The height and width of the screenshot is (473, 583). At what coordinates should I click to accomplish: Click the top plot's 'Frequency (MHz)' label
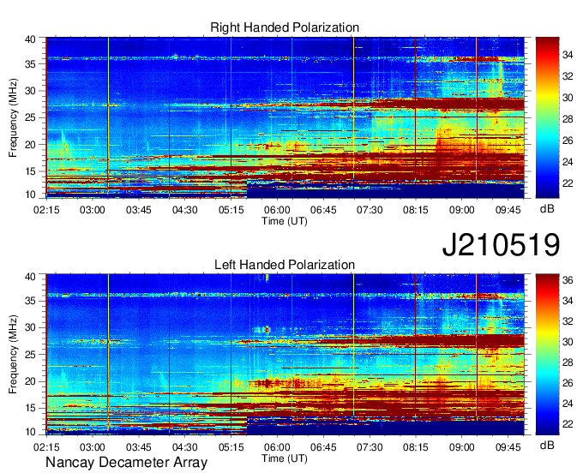pyautogui.click(x=13, y=117)
